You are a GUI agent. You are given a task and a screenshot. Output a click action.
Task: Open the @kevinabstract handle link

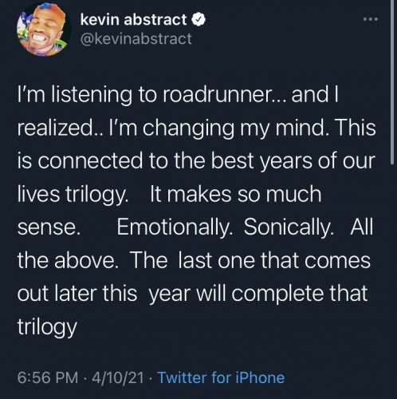(136, 39)
